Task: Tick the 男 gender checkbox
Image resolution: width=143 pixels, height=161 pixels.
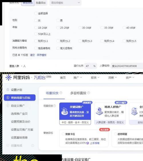Action: coord(58,20)
